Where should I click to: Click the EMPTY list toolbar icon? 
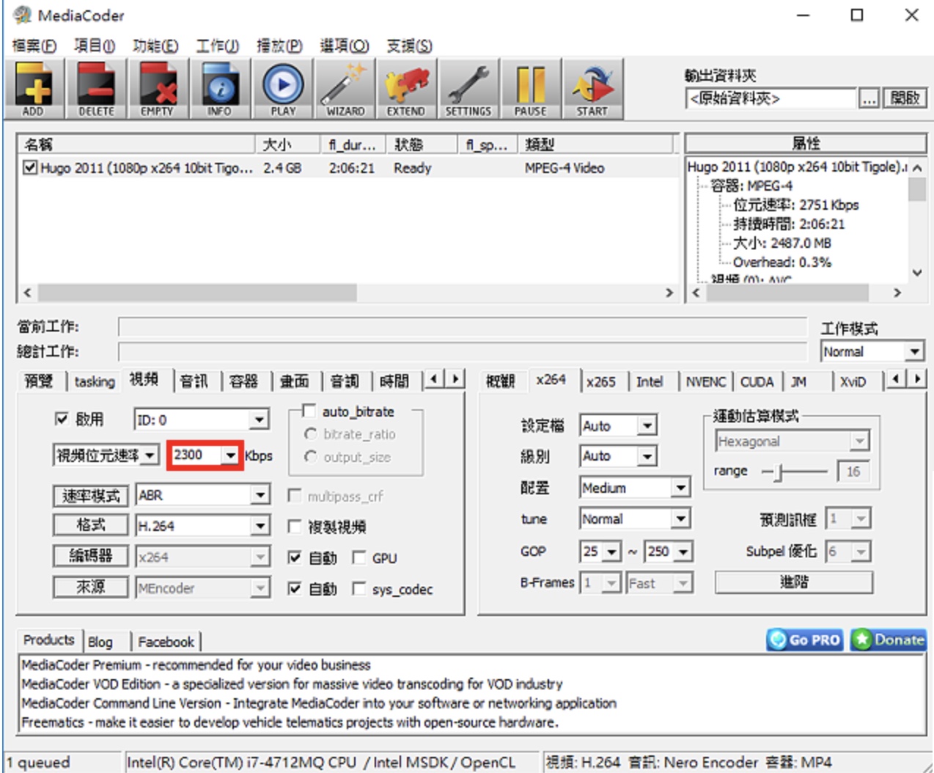pos(157,89)
